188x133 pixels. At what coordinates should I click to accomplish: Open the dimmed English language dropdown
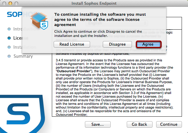point(117,23)
